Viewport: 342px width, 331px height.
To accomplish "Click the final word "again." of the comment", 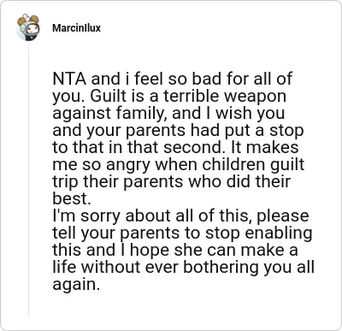I will coord(76,284).
